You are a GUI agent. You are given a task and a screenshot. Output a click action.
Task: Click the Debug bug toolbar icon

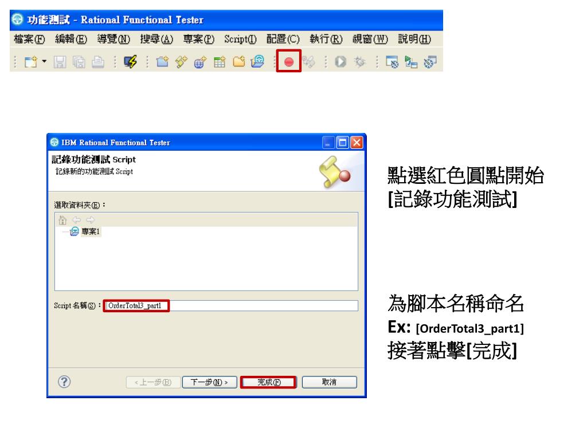[x=360, y=62]
